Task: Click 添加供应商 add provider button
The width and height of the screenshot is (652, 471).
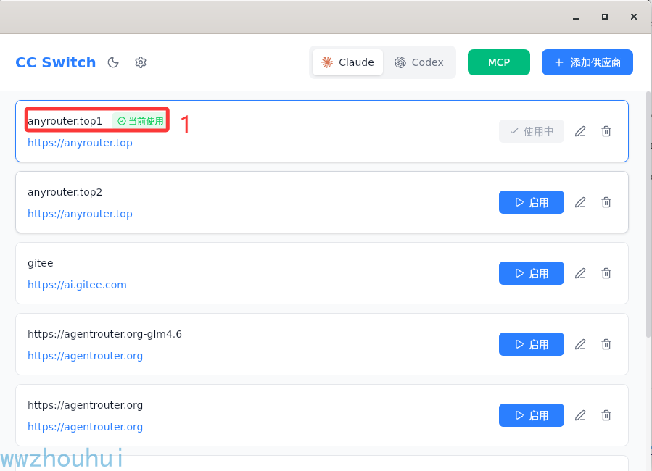Action: coord(587,62)
